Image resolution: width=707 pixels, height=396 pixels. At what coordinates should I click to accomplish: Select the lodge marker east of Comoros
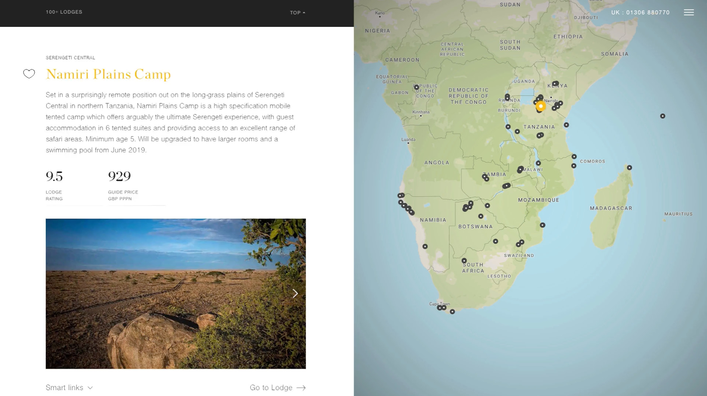tap(629, 168)
